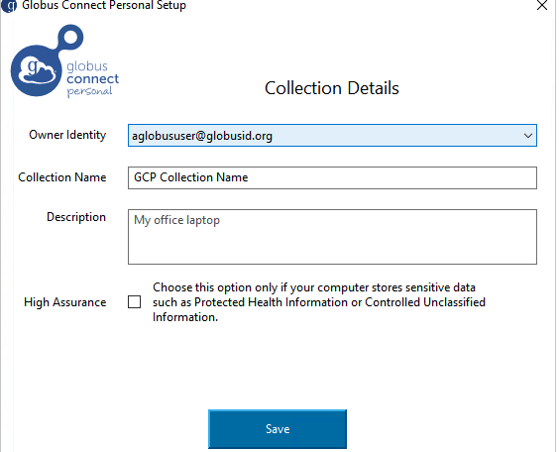Click the High Assurance label
This screenshot has width=559, height=452.
click(64, 302)
